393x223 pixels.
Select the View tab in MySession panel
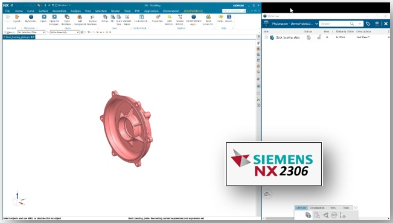(333, 208)
